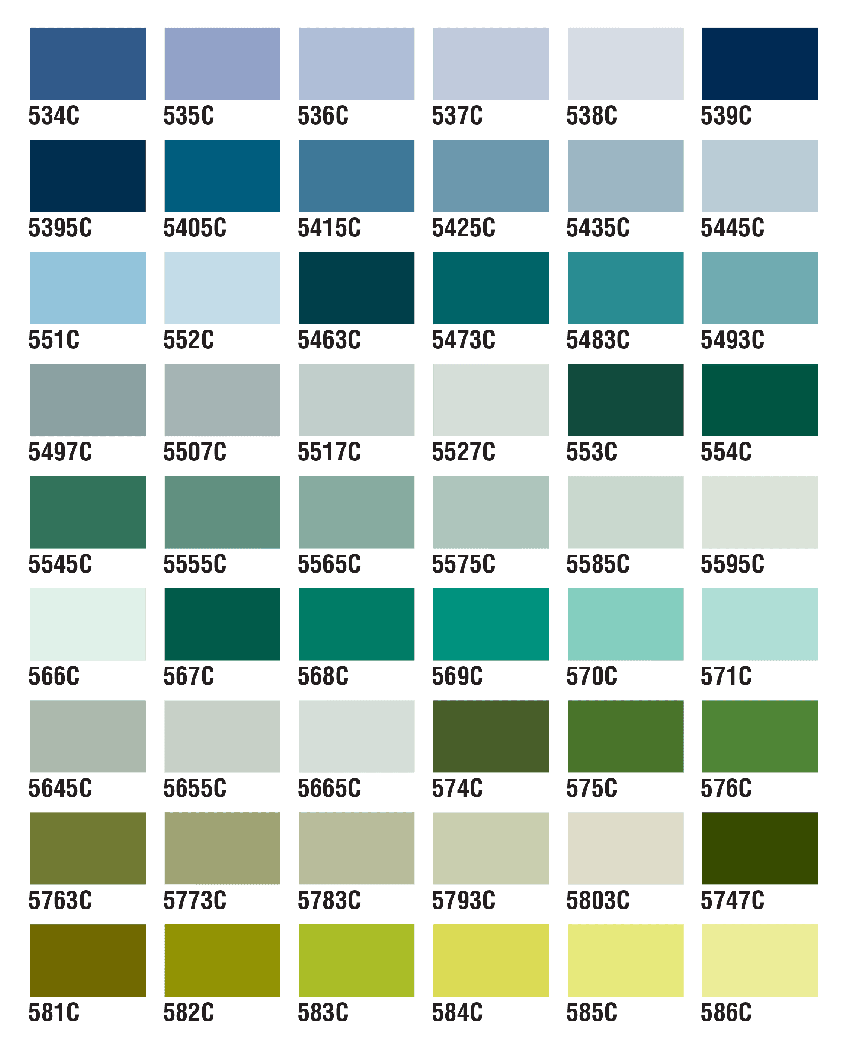
Task: Choose the 553C dark green swatch
Action: (x=625, y=400)
